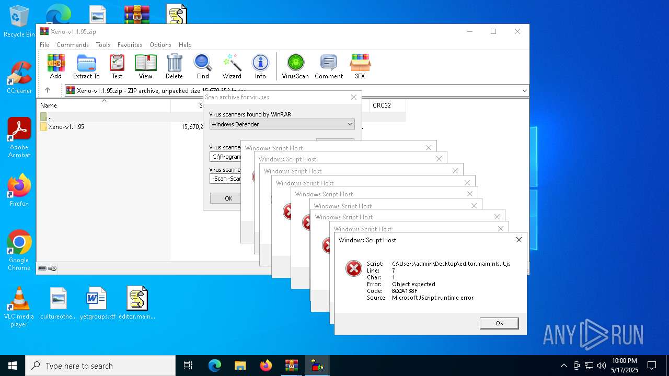Screen dimensions: 669x376
Task: Open the notification center icon
Action: 652,366
